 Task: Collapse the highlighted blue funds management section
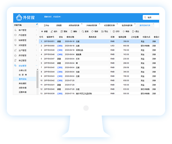[36, 66]
